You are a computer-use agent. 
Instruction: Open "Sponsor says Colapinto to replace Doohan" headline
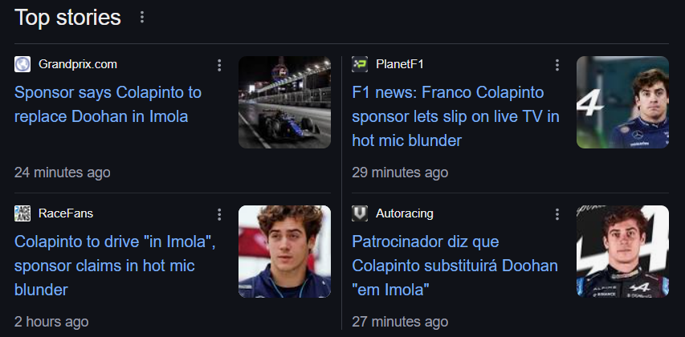coord(108,104)
